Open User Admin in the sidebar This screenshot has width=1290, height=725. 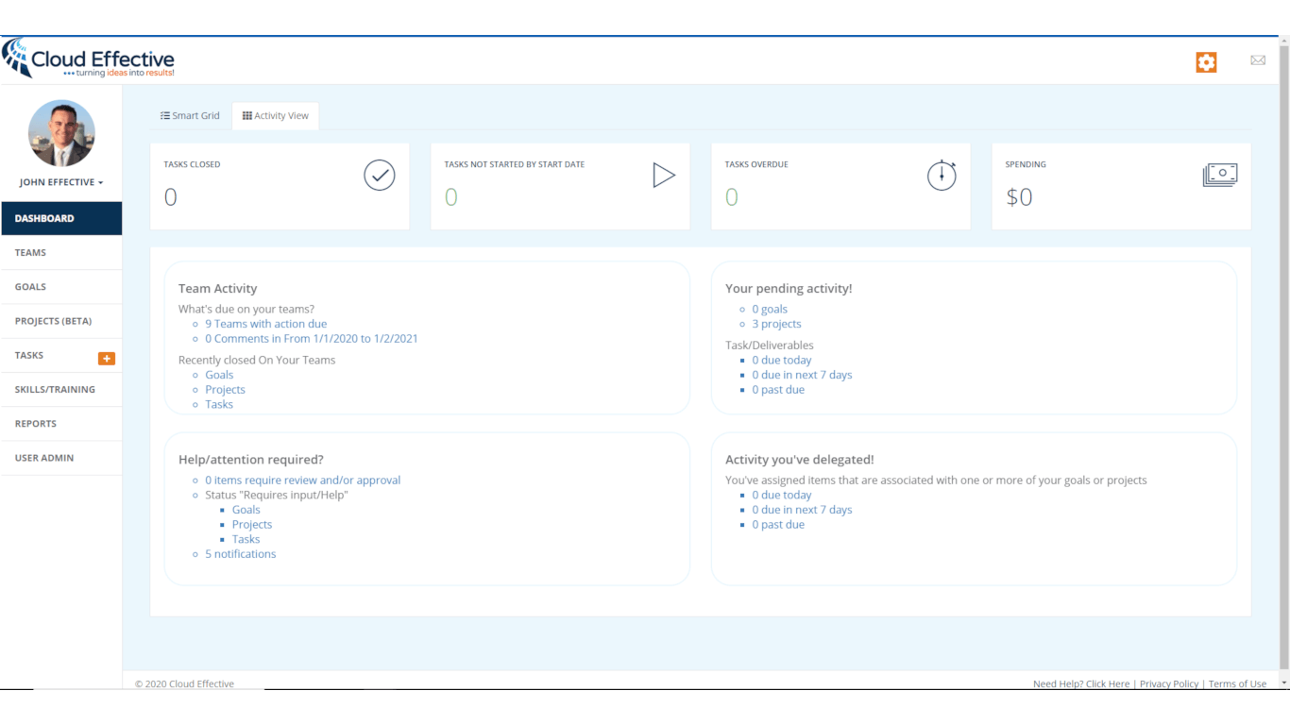pos(61,458)
